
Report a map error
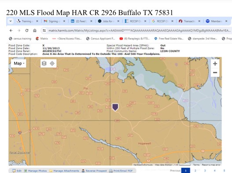[x=211, y=165]
